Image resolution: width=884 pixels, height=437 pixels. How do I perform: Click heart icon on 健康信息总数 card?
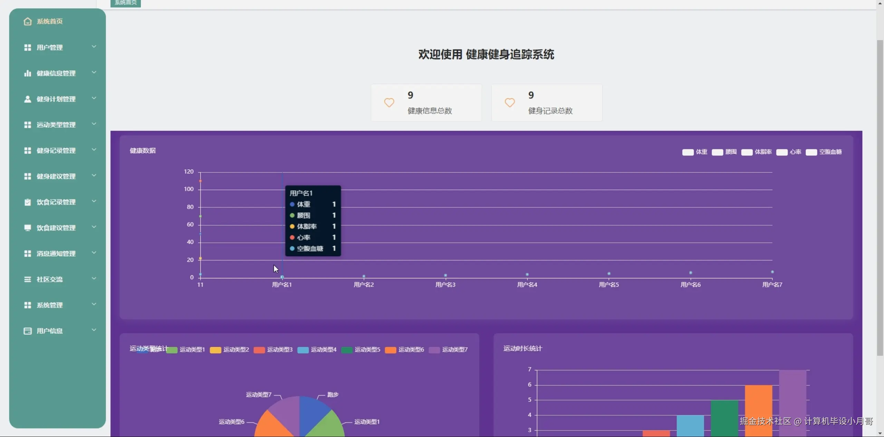[389, 102]
